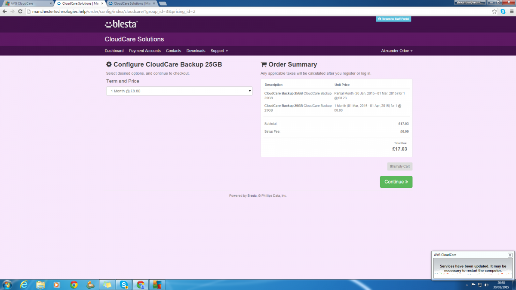Open Windows Media Player from the taskbar
Screen dimensions: 516x290
click(57, 284)
